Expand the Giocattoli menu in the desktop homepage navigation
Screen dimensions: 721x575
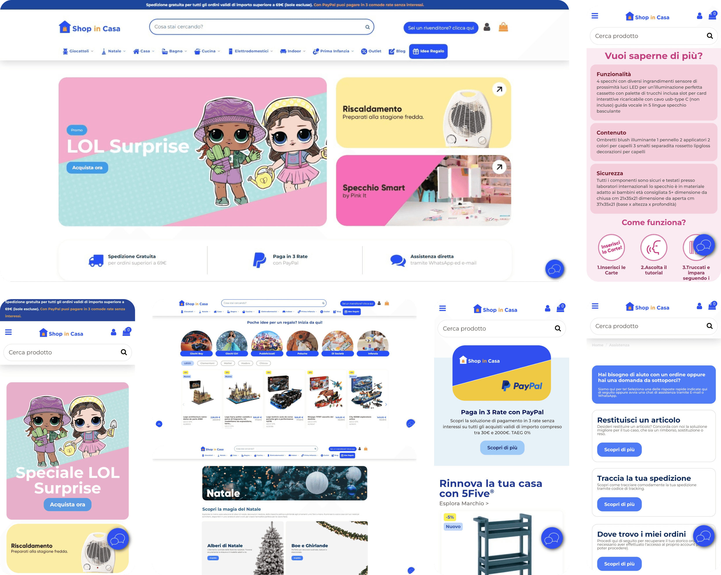coord(78,51)
